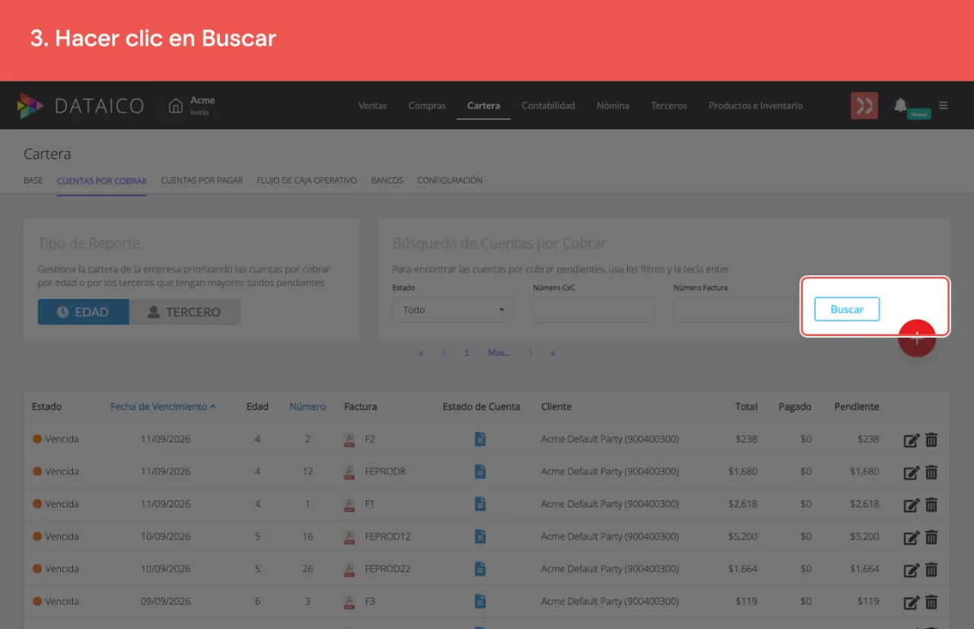Expand the Estado dropdown showing Todo
This screenshot has width=974, height=629.
(454, 310)
